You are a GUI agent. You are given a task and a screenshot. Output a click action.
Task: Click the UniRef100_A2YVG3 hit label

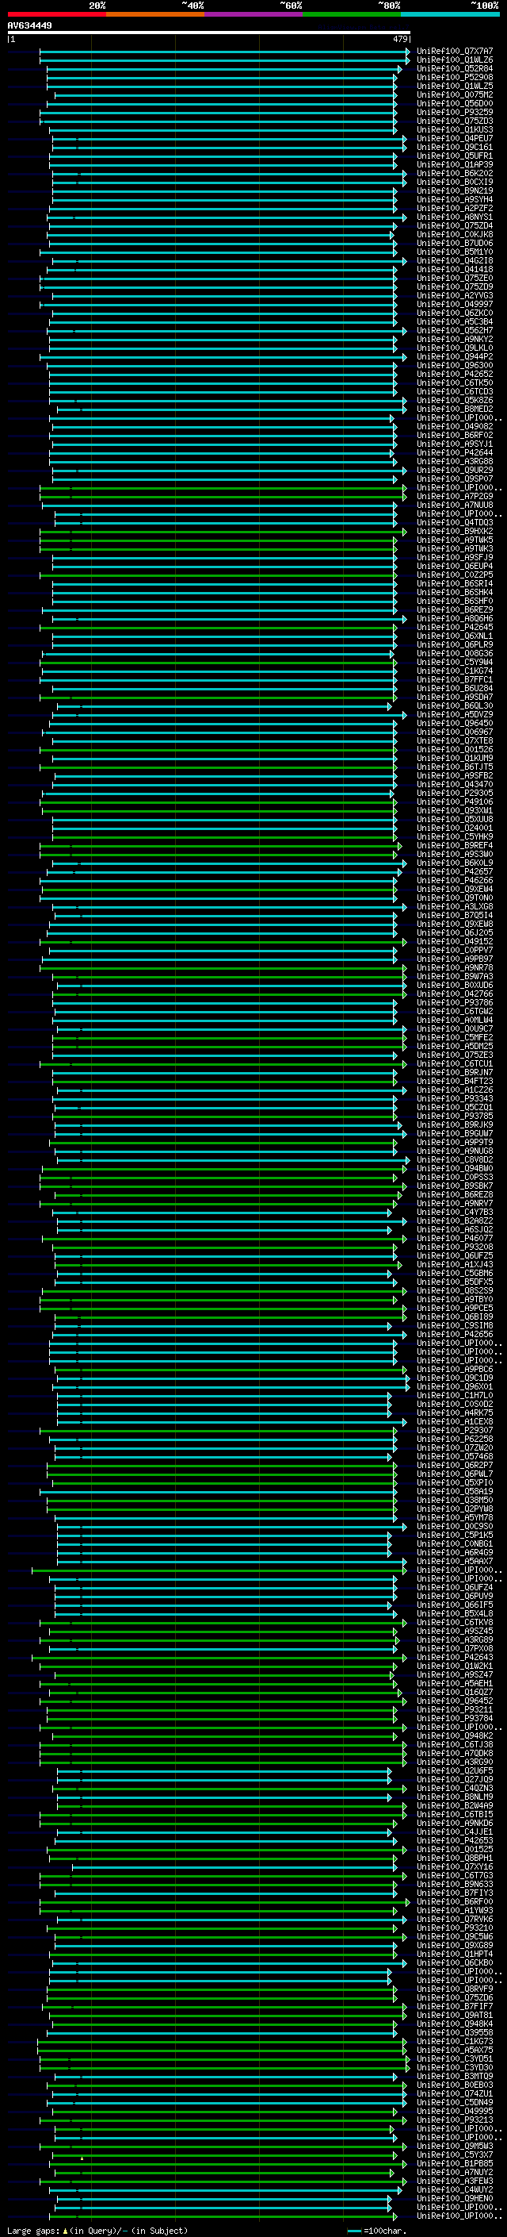(455, 296)
